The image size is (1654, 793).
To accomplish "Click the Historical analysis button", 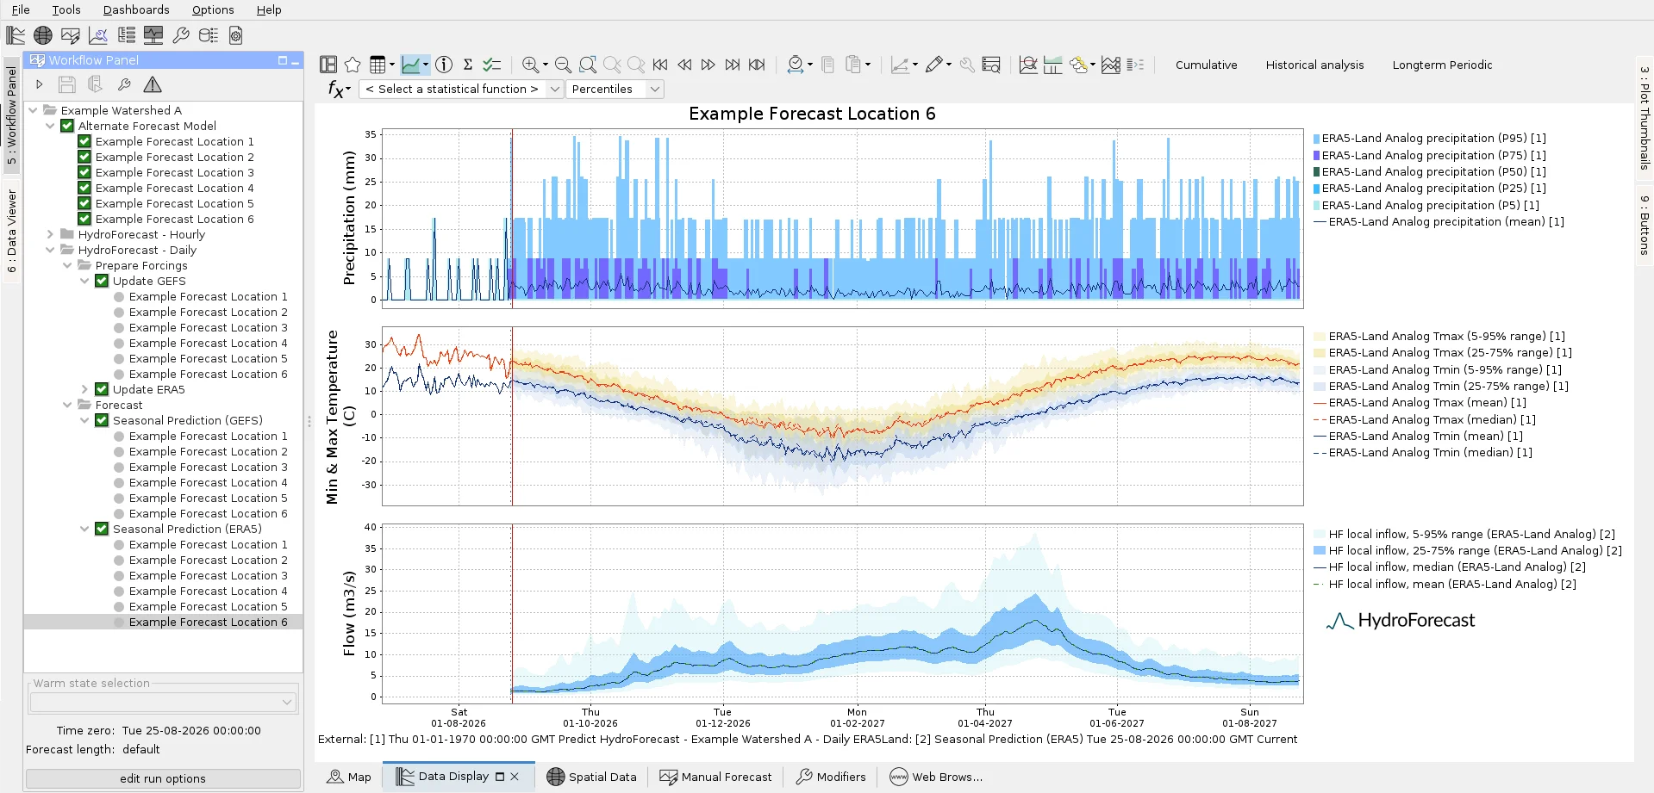I will tap(1314, 65).
